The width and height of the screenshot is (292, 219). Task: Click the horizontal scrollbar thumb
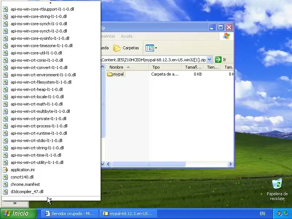point(149,164)
